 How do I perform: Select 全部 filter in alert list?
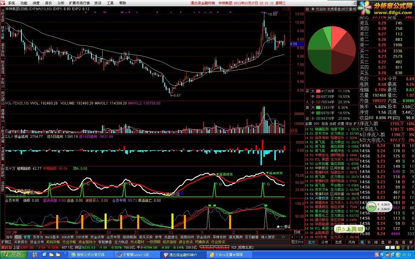point(309,124)
